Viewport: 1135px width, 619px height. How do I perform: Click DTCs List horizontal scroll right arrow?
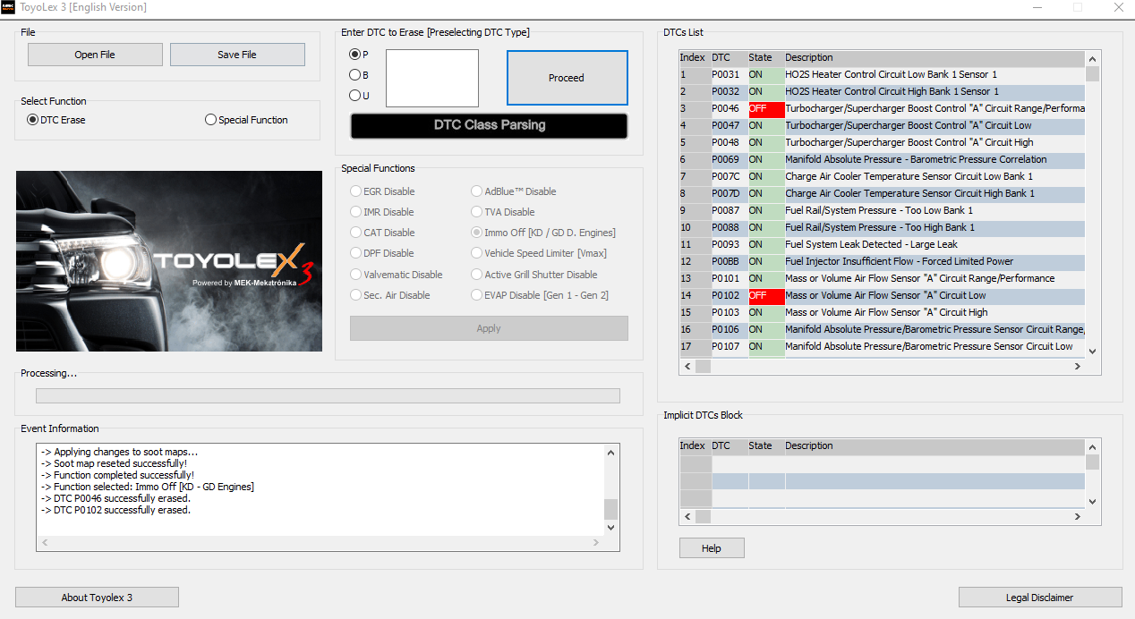pos(1077,366)
